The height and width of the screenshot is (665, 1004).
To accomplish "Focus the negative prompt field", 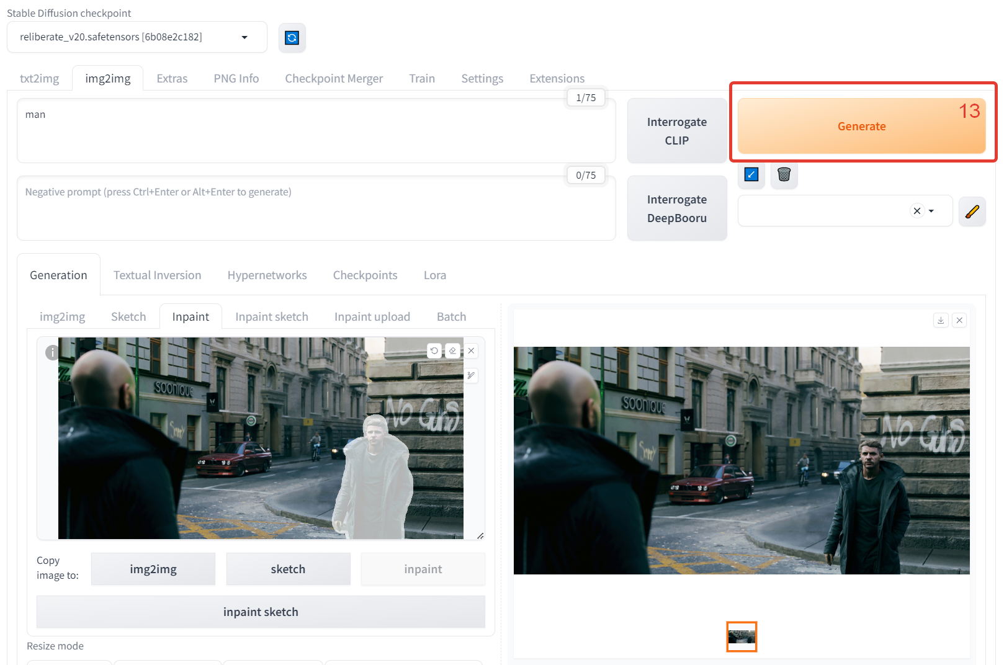I will coord(316,208).
